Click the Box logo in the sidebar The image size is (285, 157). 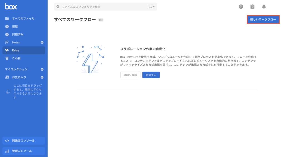click(x=11, y=6)
